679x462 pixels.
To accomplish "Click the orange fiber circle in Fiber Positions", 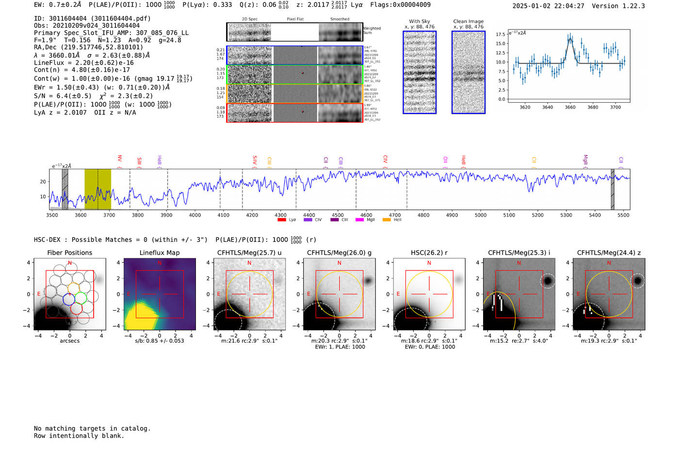I will pos(73,288).
